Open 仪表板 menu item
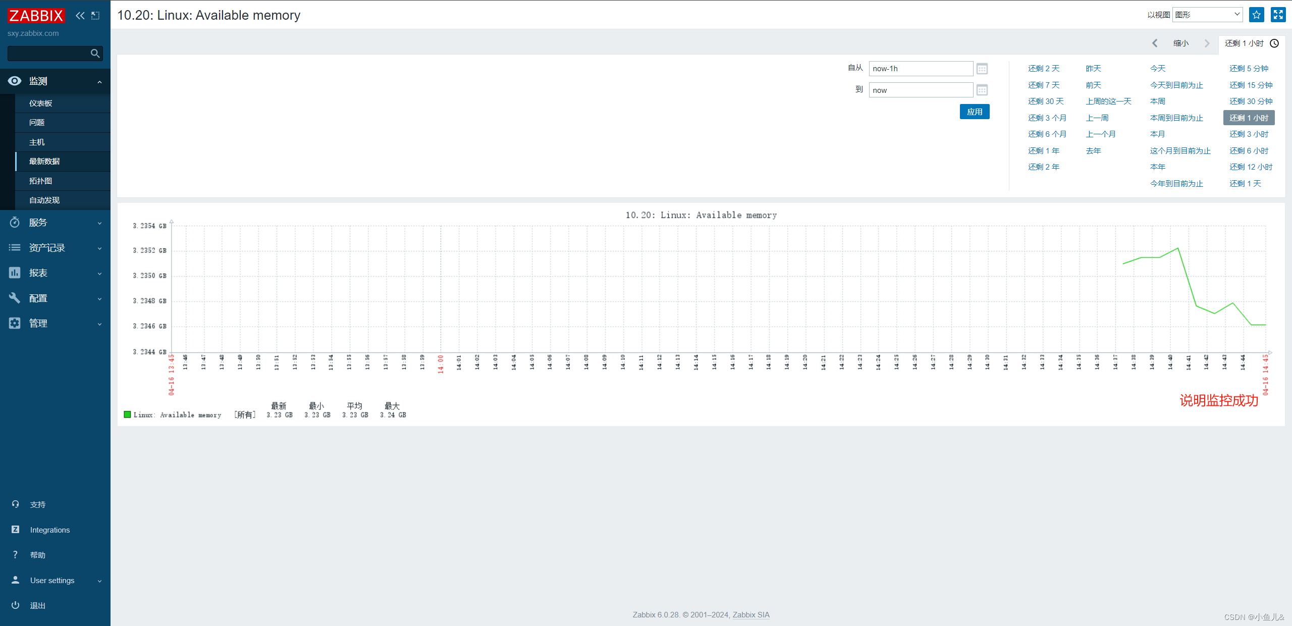This screenshot has height=626, width=1292. pos(63,103)
